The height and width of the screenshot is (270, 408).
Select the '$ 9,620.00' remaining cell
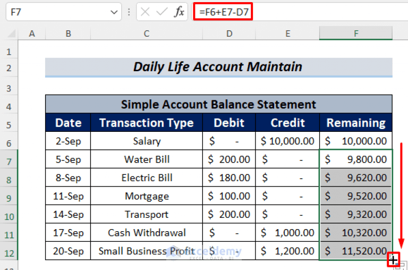point(356,178)
